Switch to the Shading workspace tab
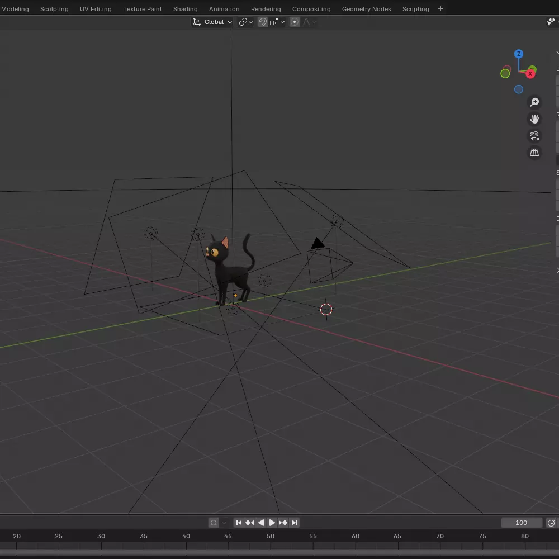559x559 pixels. pos(186,9)
